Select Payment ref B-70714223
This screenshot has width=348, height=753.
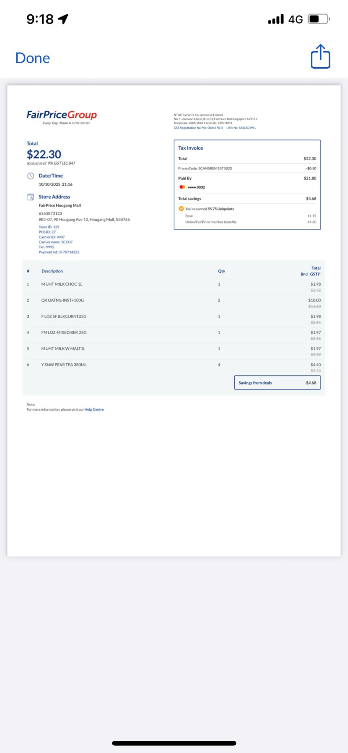[59, 252]
